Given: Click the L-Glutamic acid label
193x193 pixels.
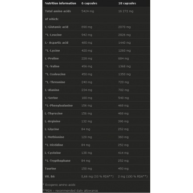Looking at the screenshot, I should pyautogui.click(x=57, y=27).
